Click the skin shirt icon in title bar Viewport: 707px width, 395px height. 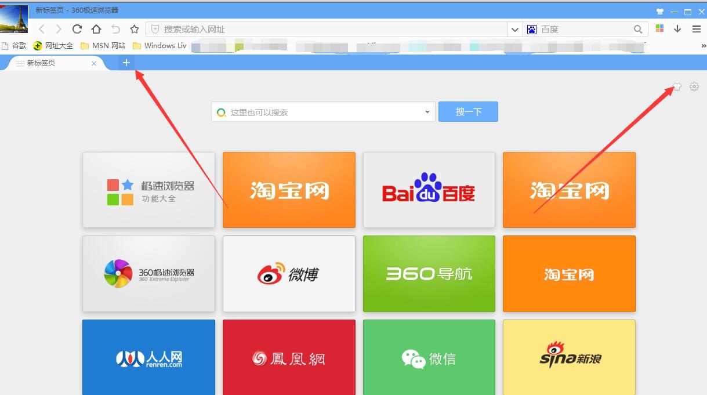tap(660, 12)
